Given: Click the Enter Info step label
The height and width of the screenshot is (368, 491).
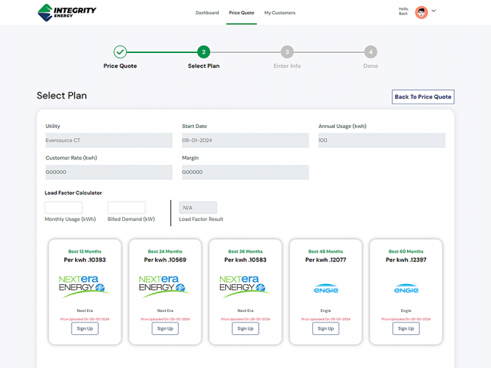Looking at the screenshot, I should pos(287,66).
